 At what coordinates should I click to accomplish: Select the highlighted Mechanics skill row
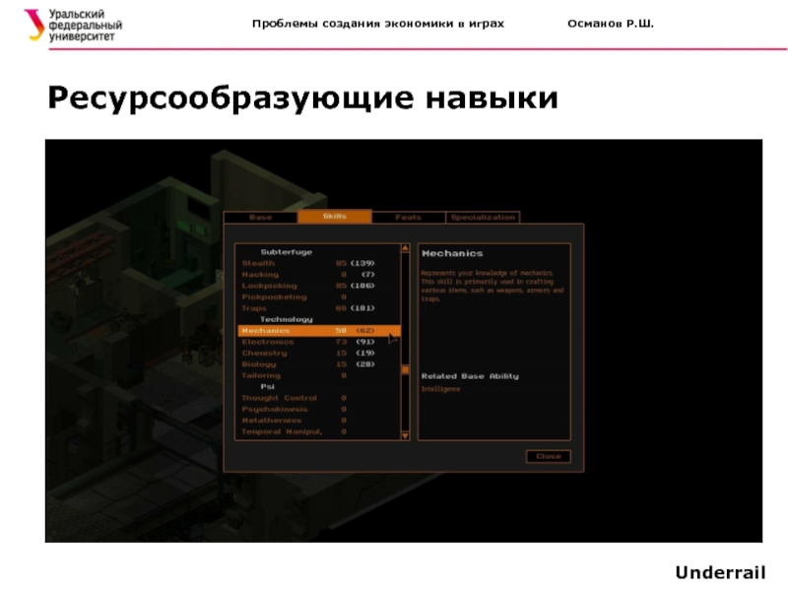point(318,331)
